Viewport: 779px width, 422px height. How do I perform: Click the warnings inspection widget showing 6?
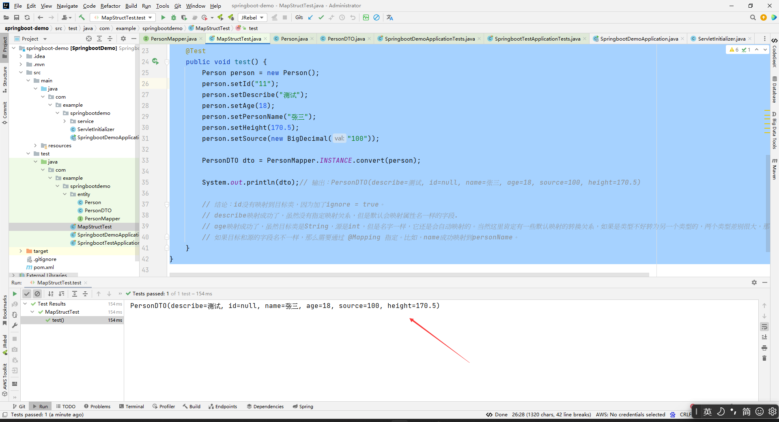(x=734, y=50)
